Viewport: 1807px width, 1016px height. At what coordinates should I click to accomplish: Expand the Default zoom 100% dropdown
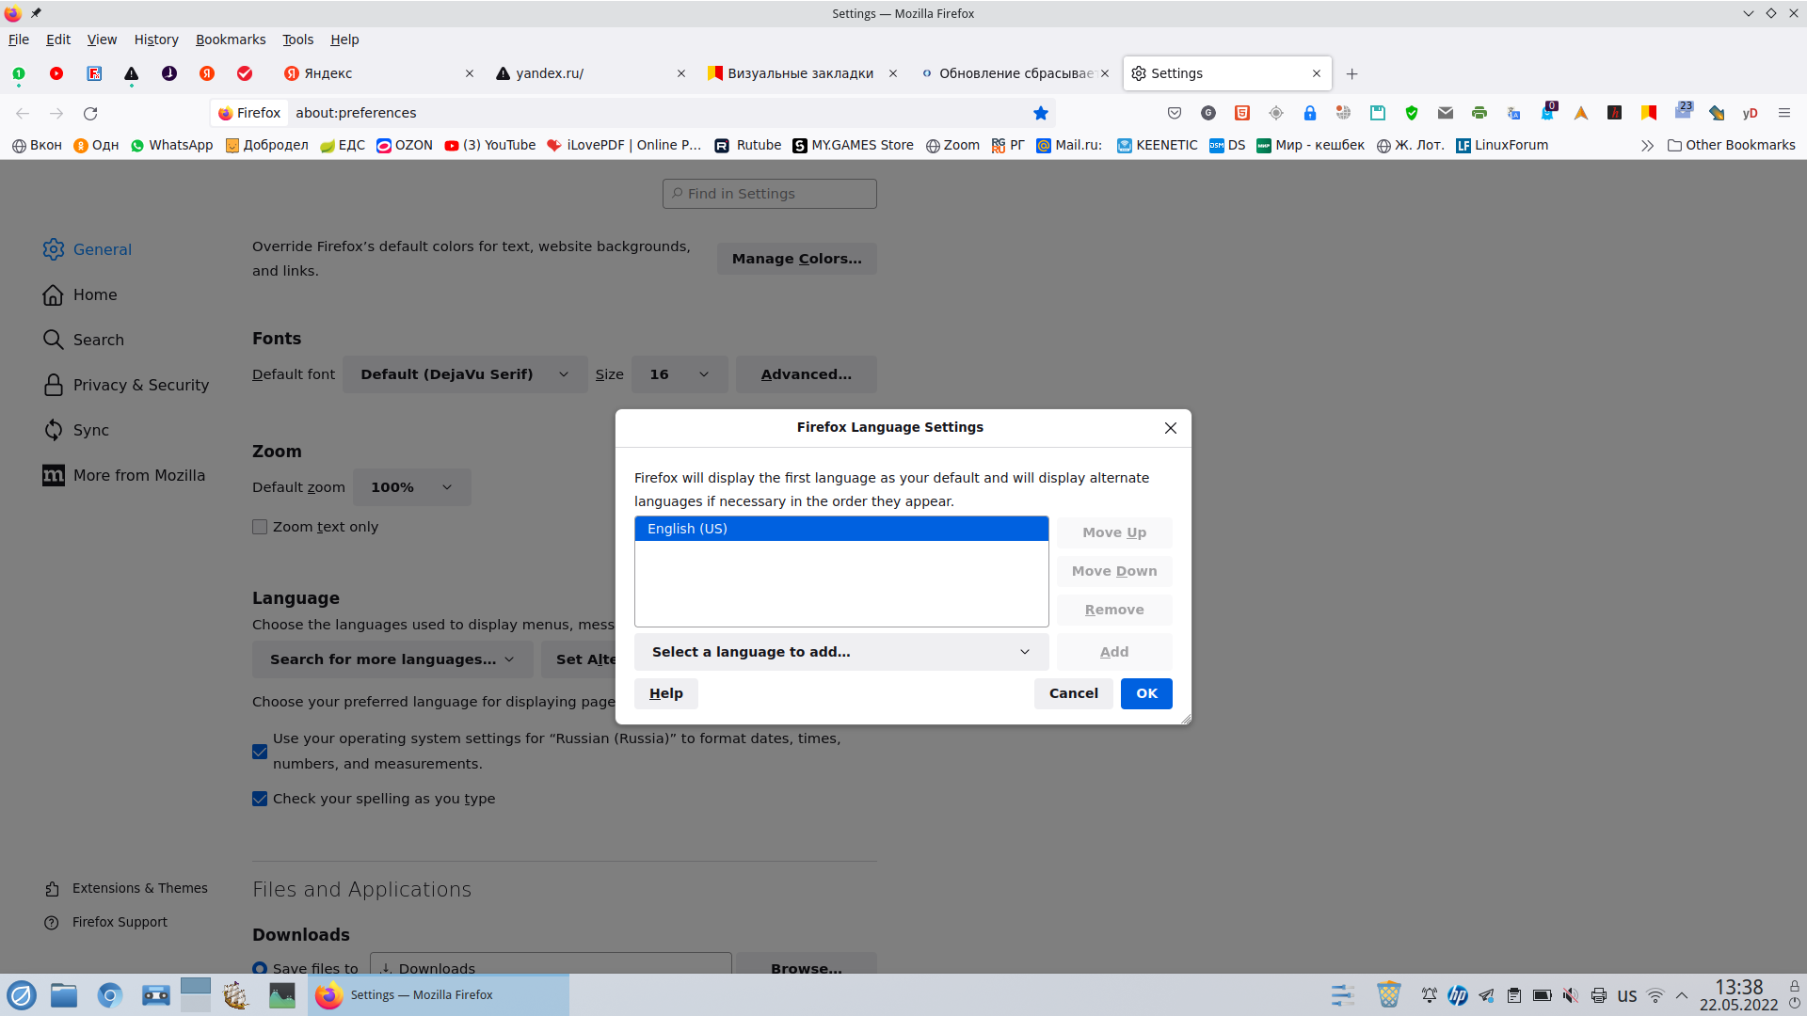[411, 487]
